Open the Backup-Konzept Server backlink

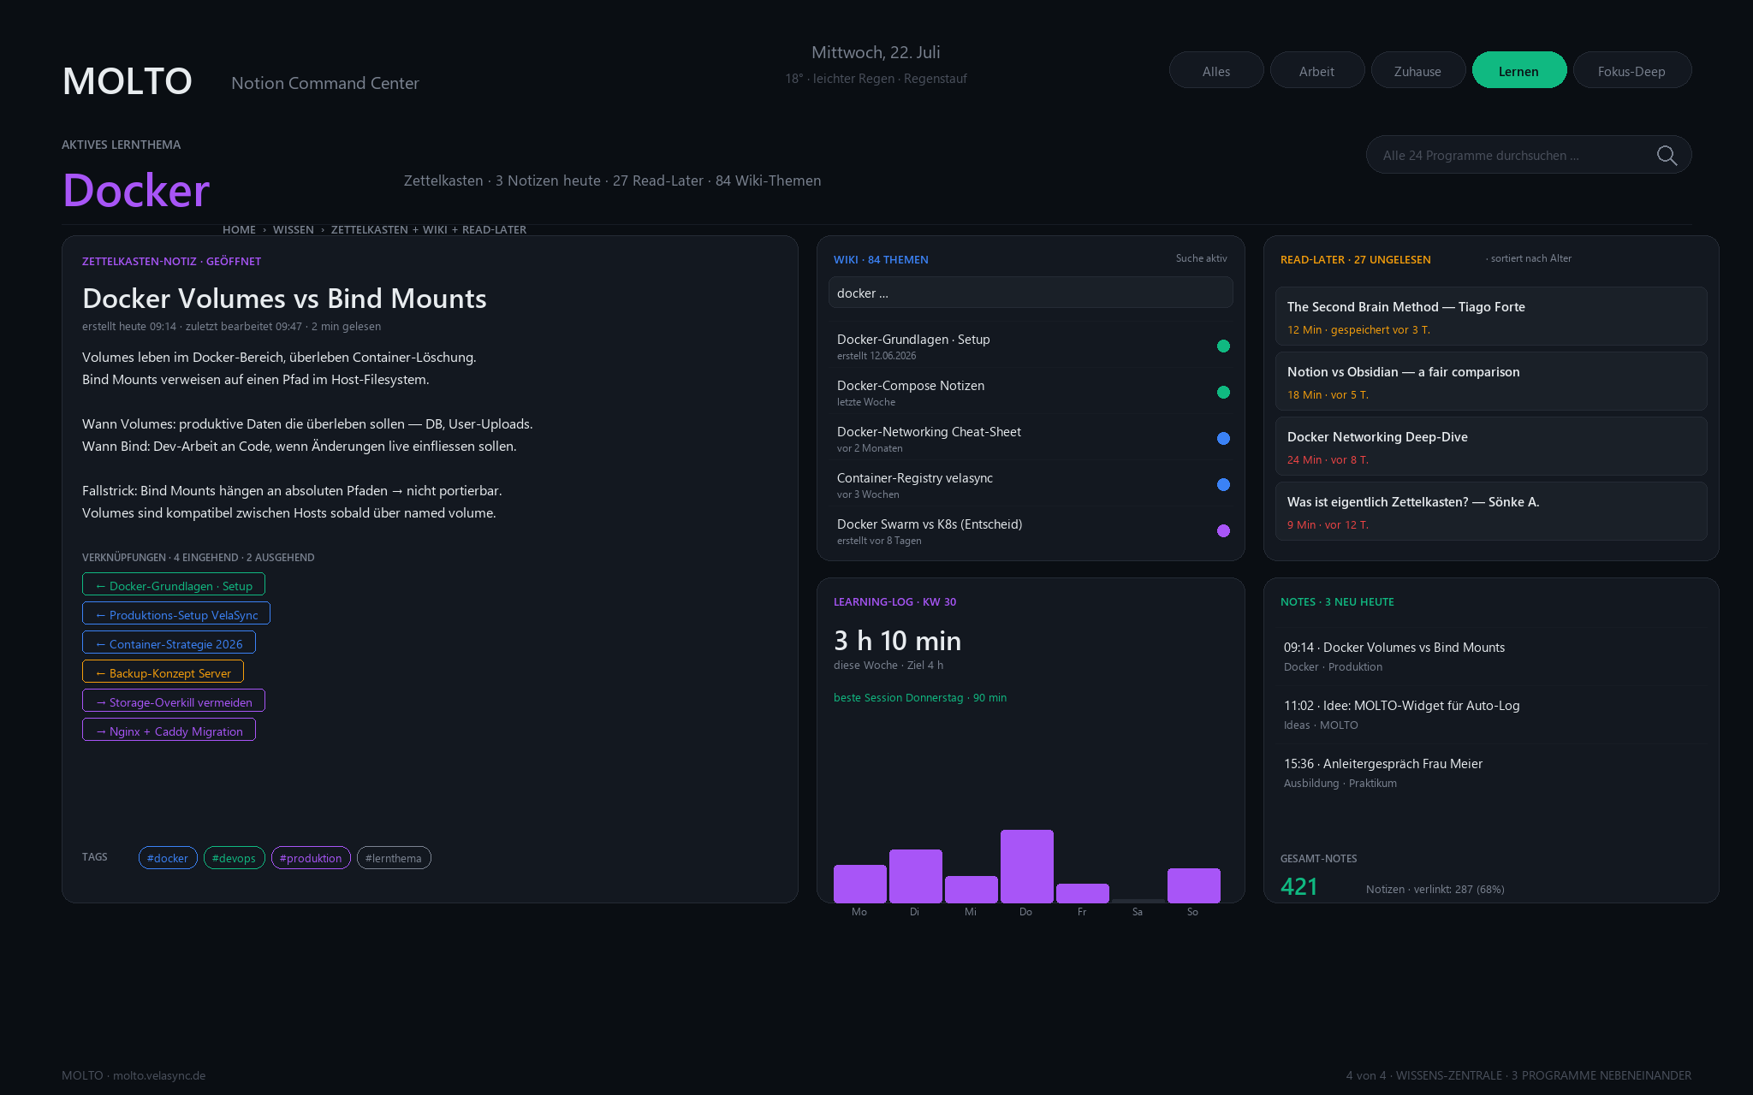click(x=163, y=672)
